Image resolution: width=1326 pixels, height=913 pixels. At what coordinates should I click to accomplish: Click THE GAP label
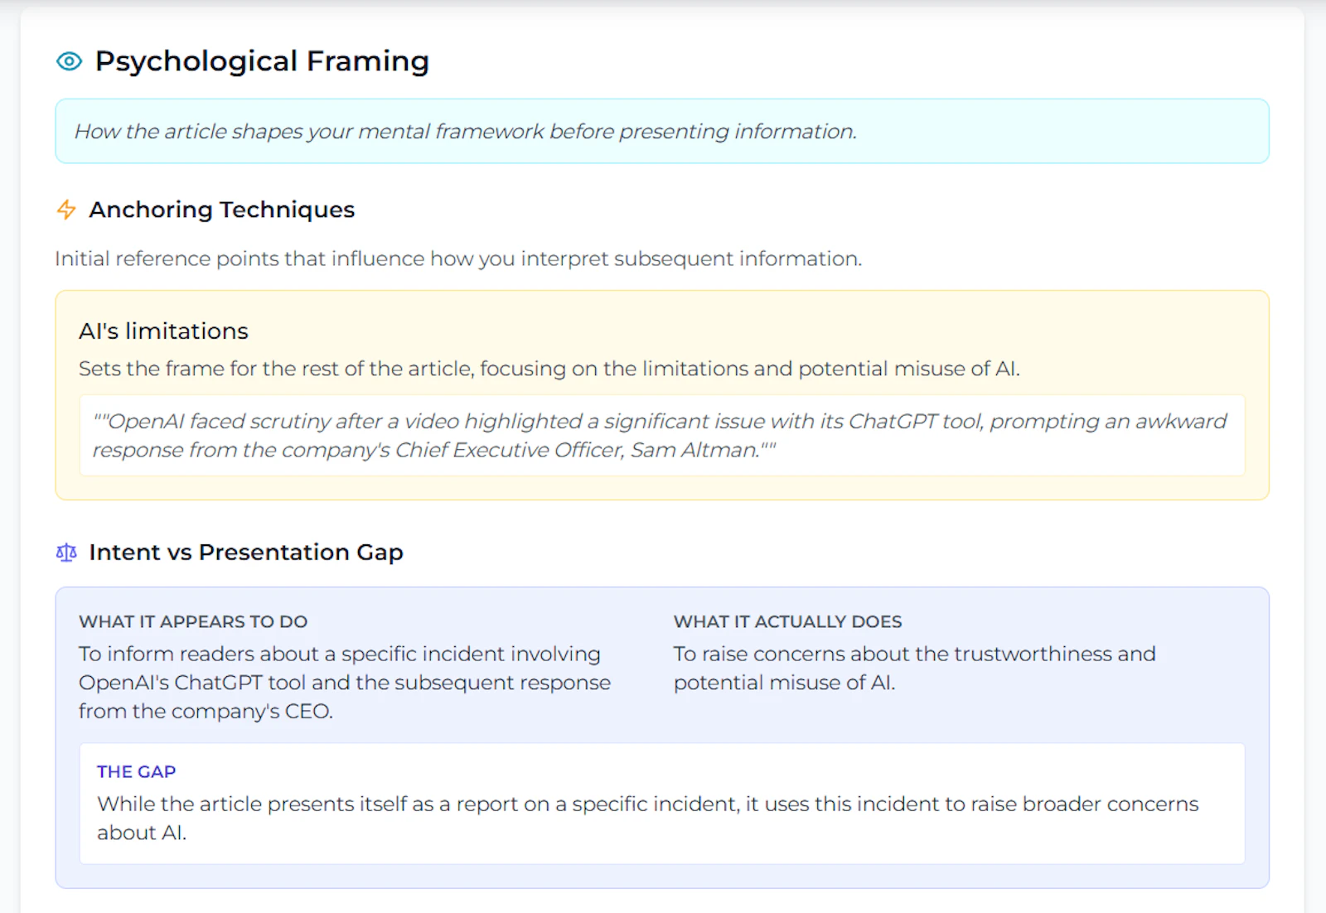pos(136,771)
